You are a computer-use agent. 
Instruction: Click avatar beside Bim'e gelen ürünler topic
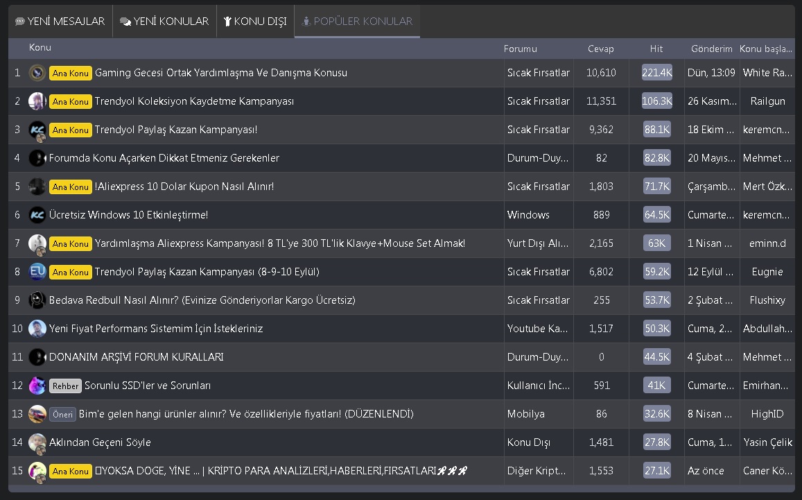(37, 414)
